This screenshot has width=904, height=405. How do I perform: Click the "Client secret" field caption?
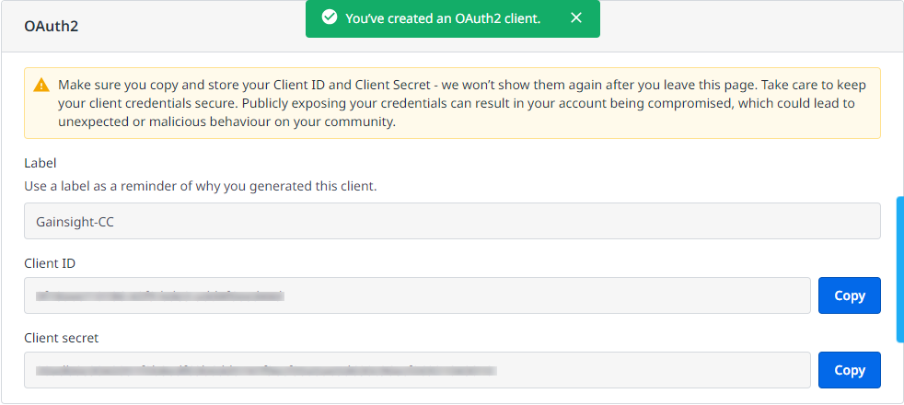coord(61,338)
